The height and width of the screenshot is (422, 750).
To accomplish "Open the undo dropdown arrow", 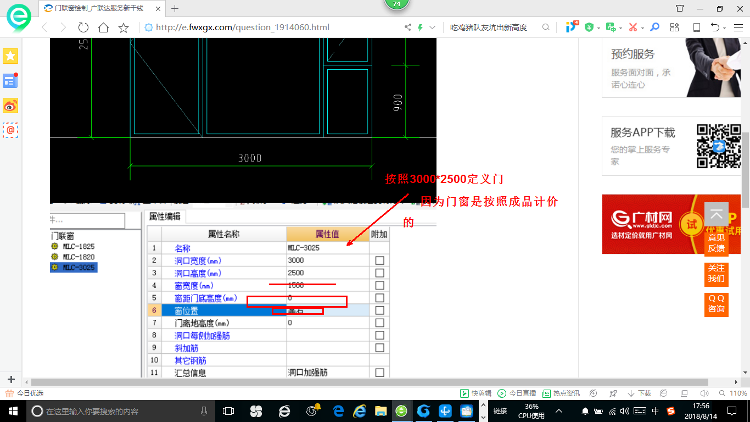I will point(725,27).
